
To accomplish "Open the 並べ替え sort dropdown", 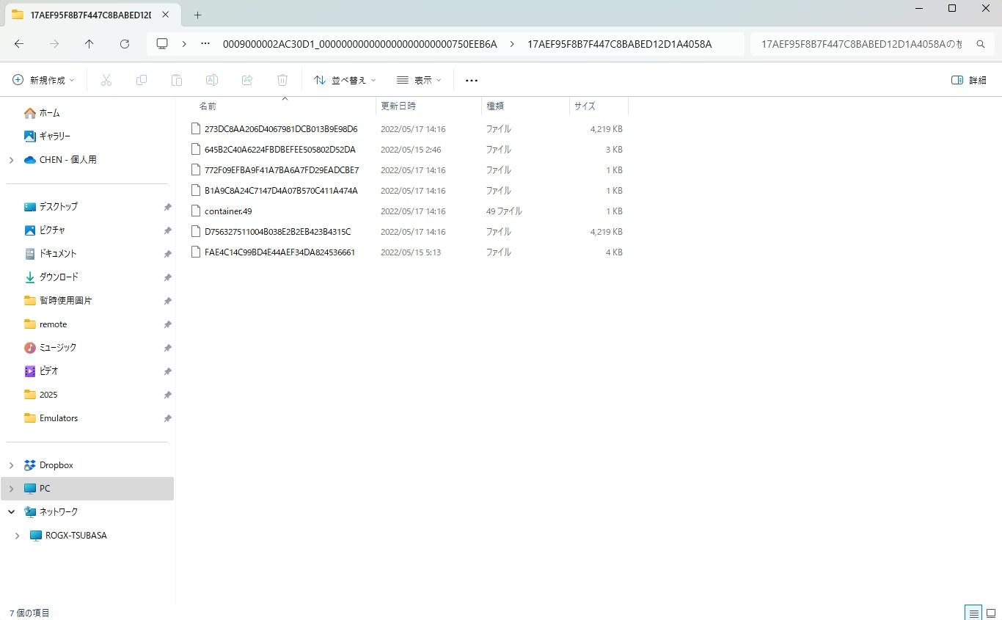I will point(344,80).
